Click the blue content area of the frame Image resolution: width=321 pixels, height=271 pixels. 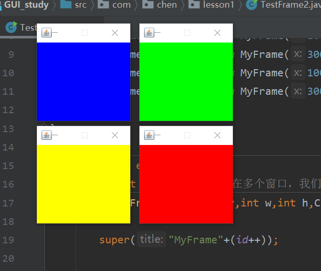pos(84,81)
